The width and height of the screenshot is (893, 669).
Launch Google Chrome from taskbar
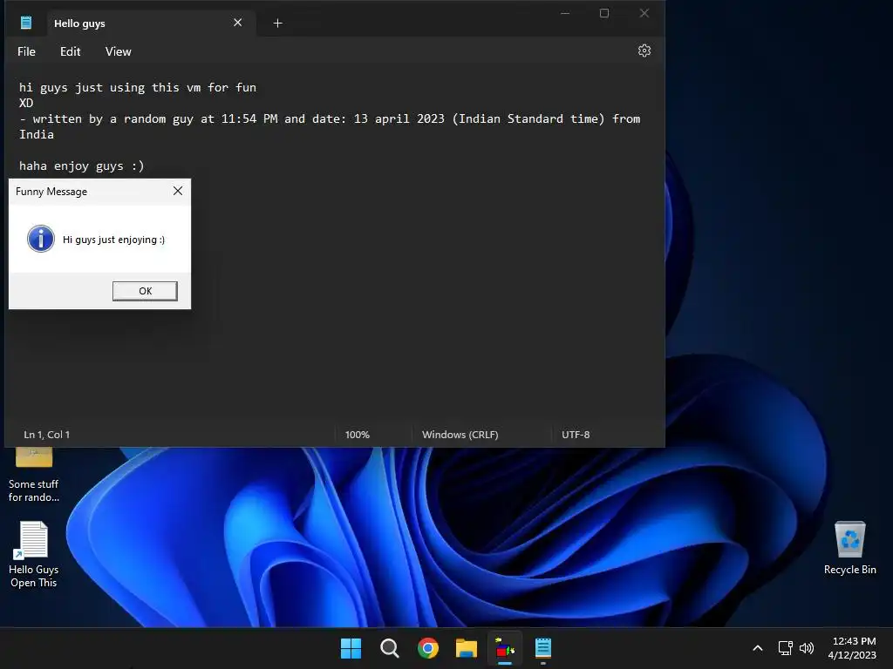[x=427, y=648]
